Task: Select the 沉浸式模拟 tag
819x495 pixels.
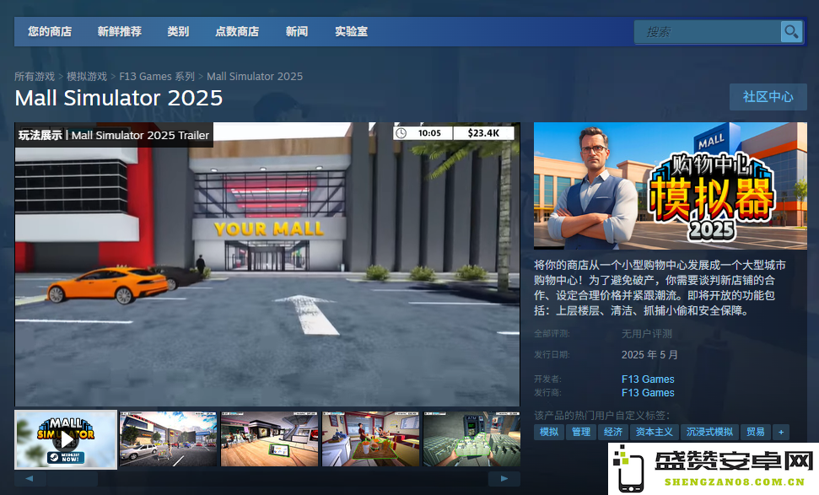Action: click(x=709, y=432)
